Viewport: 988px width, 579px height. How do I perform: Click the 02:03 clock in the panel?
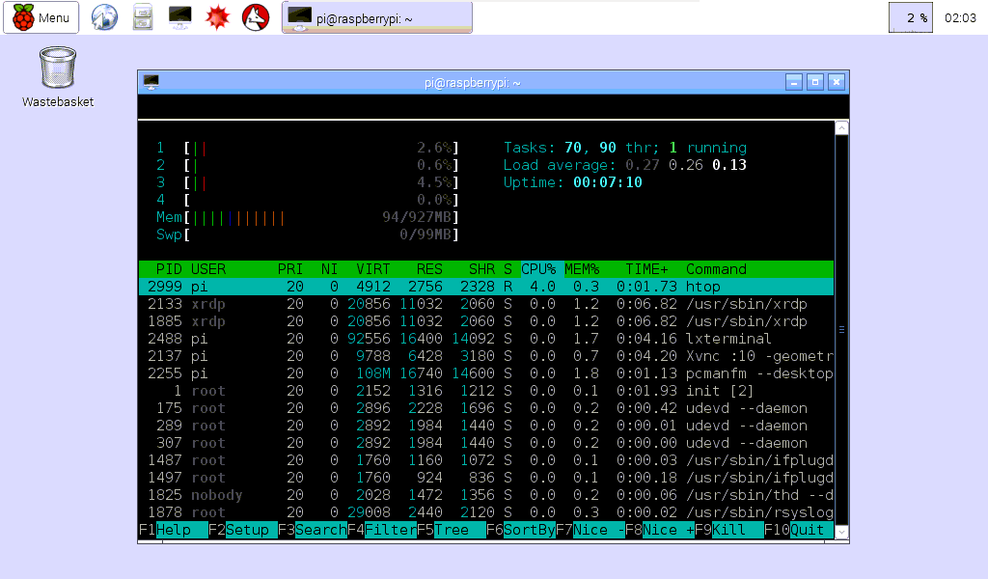click(960, 18)
